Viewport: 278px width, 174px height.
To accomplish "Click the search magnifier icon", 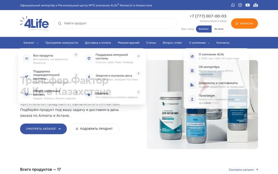I will tap(60, 23).
